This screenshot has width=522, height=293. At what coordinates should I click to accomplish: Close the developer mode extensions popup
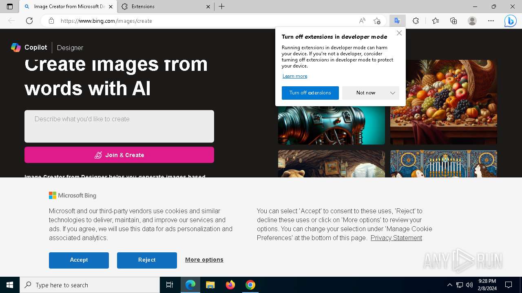[x=399, y=33]
